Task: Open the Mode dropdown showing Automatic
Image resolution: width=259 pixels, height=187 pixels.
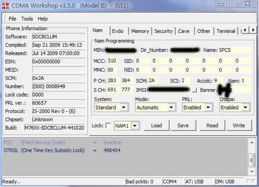Action: pyautogui.click(x=155, y=108)
